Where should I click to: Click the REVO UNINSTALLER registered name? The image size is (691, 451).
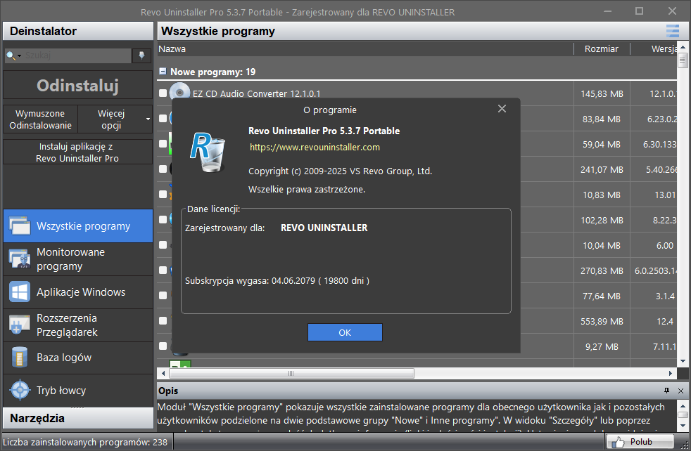324,228
